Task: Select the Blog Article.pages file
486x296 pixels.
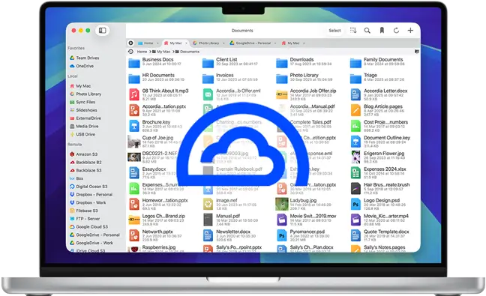Action: click(377, 110)
